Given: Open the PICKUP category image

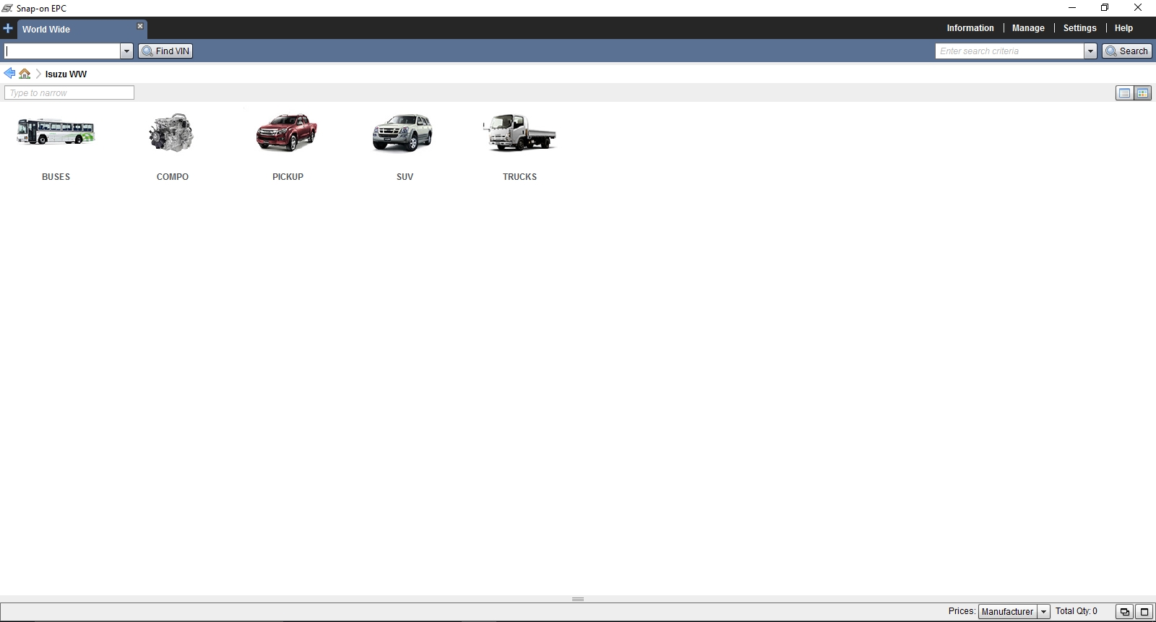Looking at the screenshot, I should click(x=288, y=132).
